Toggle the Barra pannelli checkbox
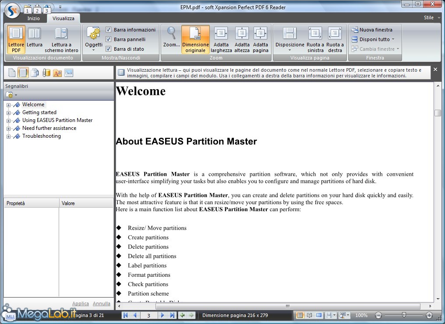 109,39
